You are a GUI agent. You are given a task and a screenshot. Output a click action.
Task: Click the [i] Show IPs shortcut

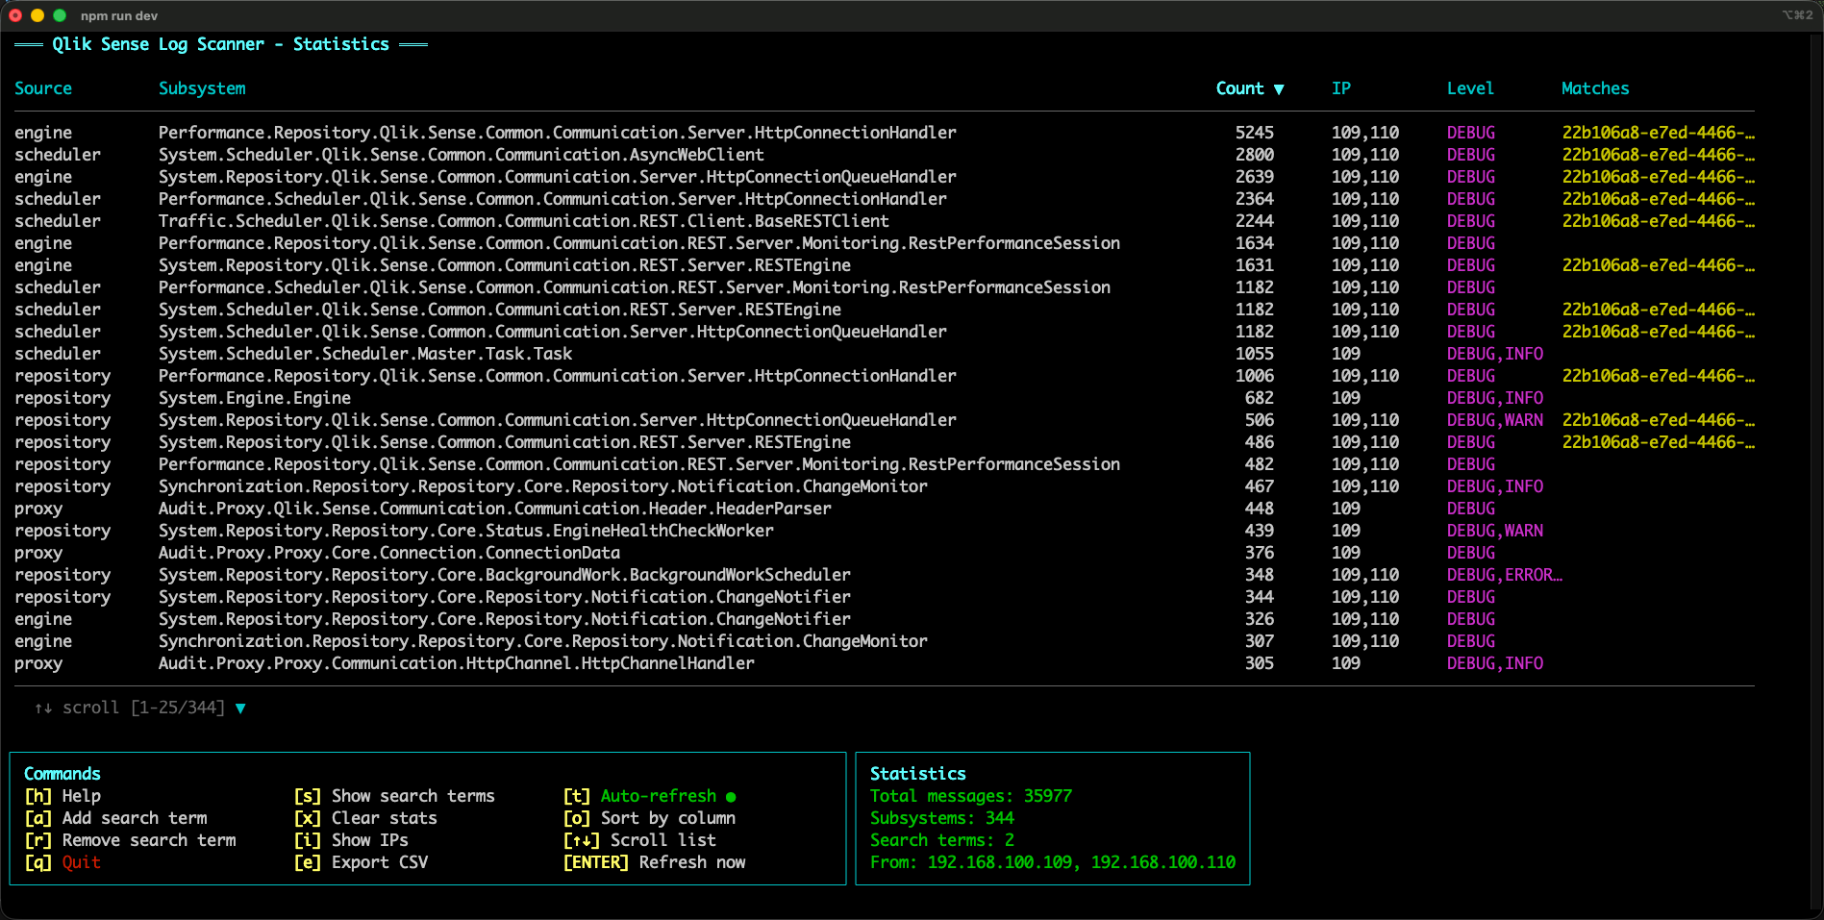(x=351, y=840)
